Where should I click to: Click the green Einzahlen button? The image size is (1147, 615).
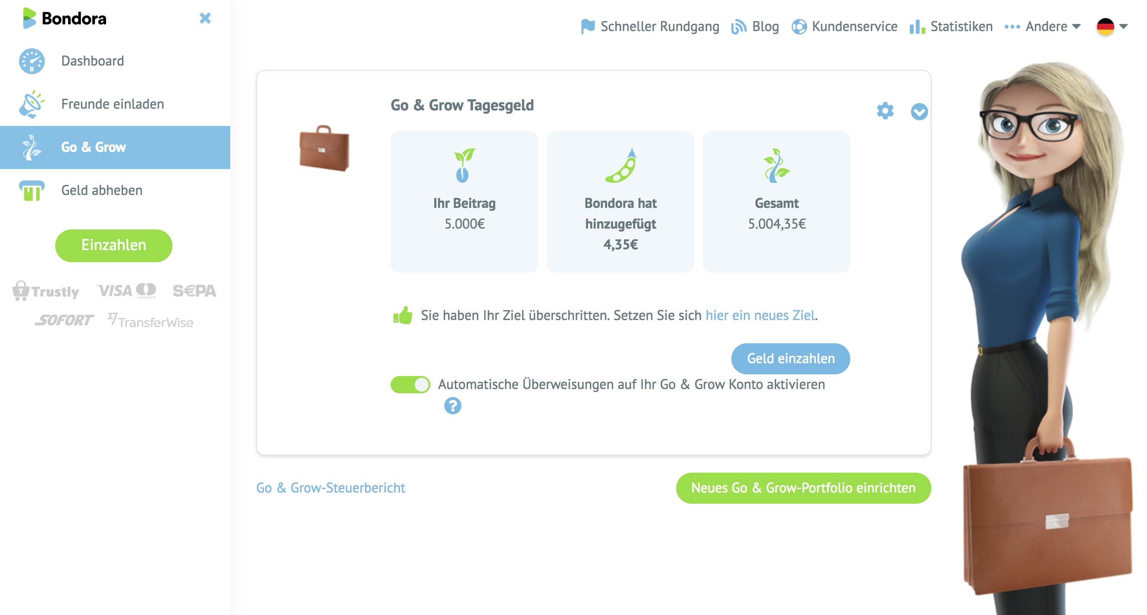[x=113, y=245]
